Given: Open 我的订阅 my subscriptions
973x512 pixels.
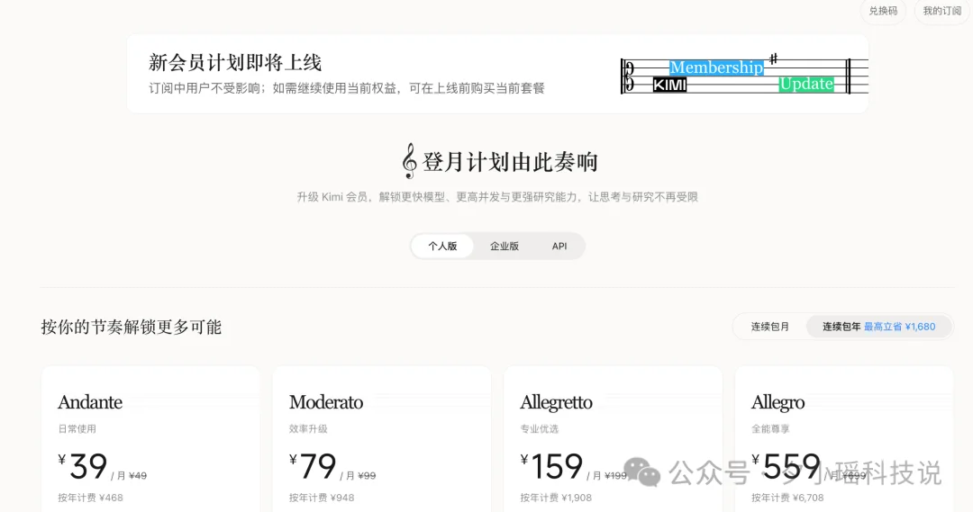Looking at the screenshot, I should (x=941, y=11).
